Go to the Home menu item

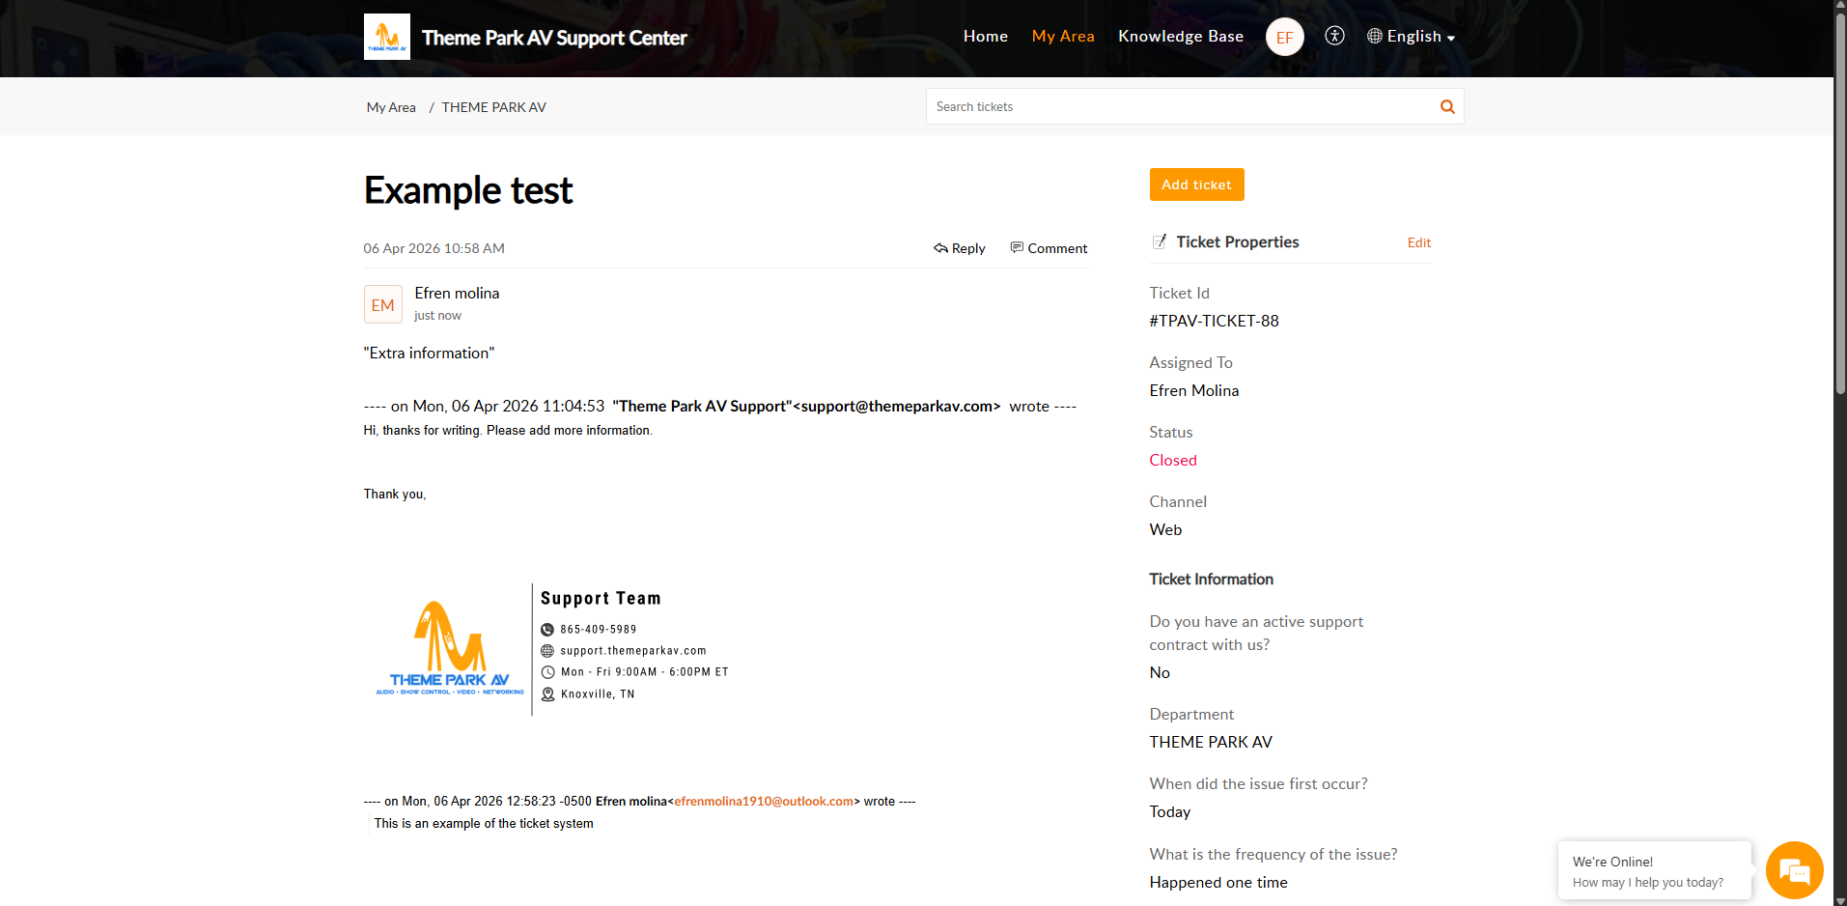click(985, 36)
